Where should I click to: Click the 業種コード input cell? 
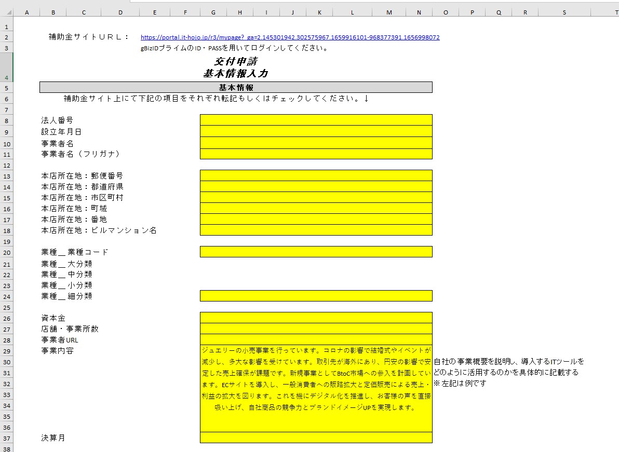[316, 252]
